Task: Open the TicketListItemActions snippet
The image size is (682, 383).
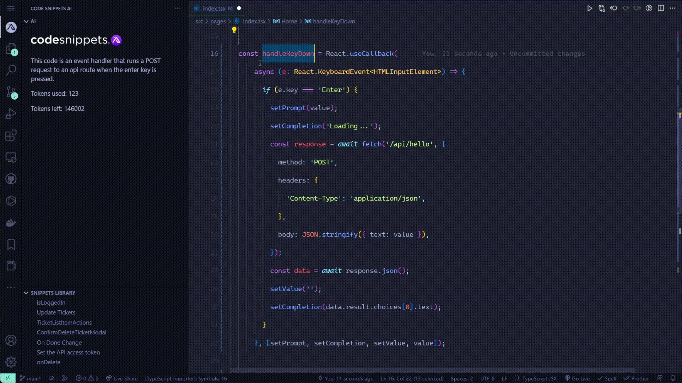Action: tap(64, 322)
